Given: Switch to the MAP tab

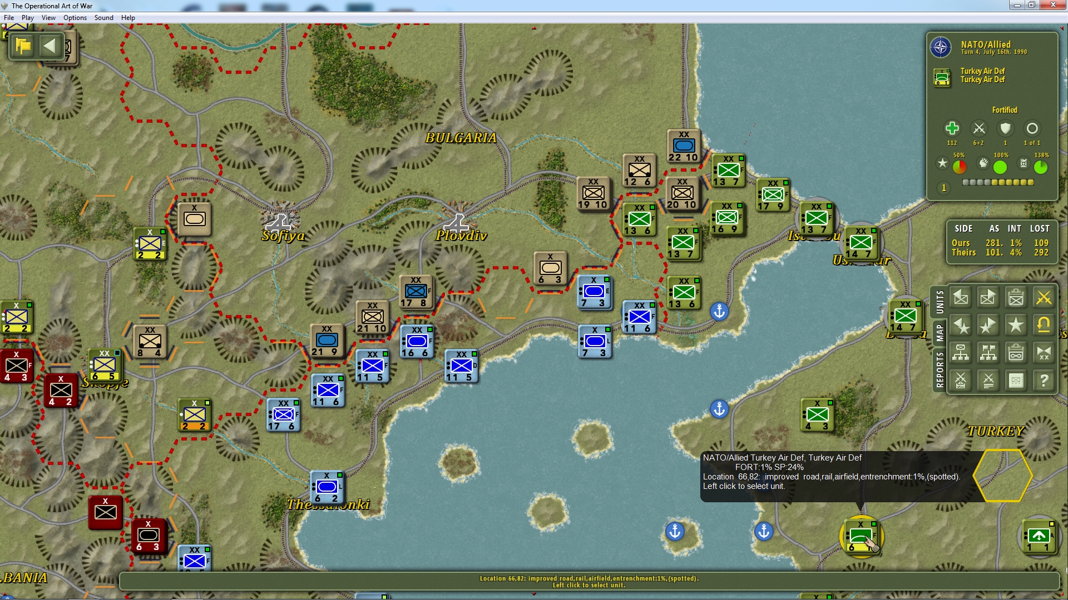Looking at the screenshot, I should coord(940,333).
